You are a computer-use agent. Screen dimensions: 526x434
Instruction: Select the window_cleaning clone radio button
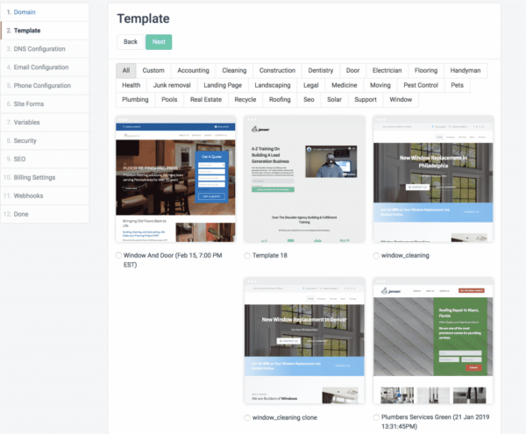coord(247,417)
